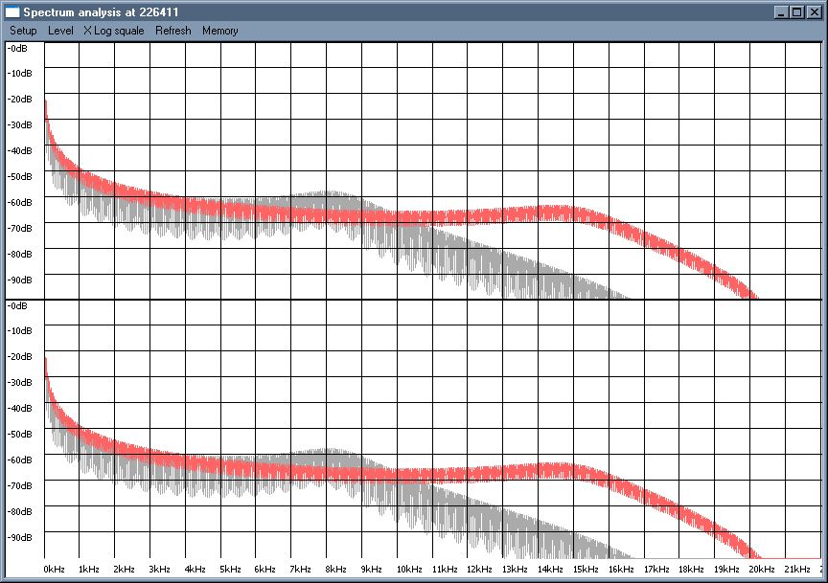Image resolution: width=828 pixels, height=583 pixels.
Task: Click the 0kHz axis label
Action: 53,569
